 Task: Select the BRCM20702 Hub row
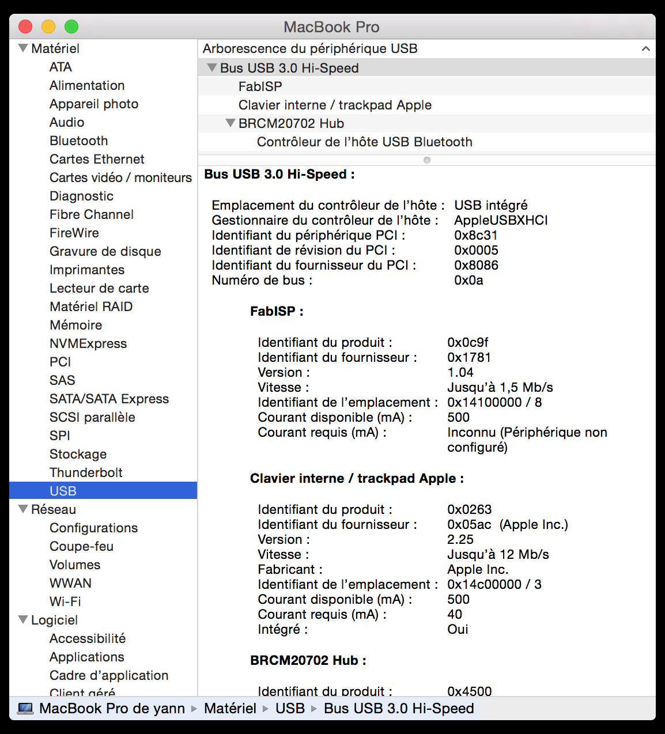point(426,123)
